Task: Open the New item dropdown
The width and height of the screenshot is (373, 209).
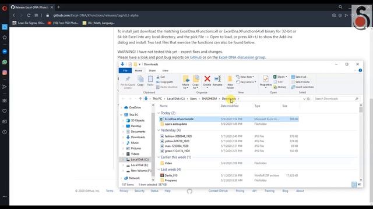Action: (x=245, y=77)
